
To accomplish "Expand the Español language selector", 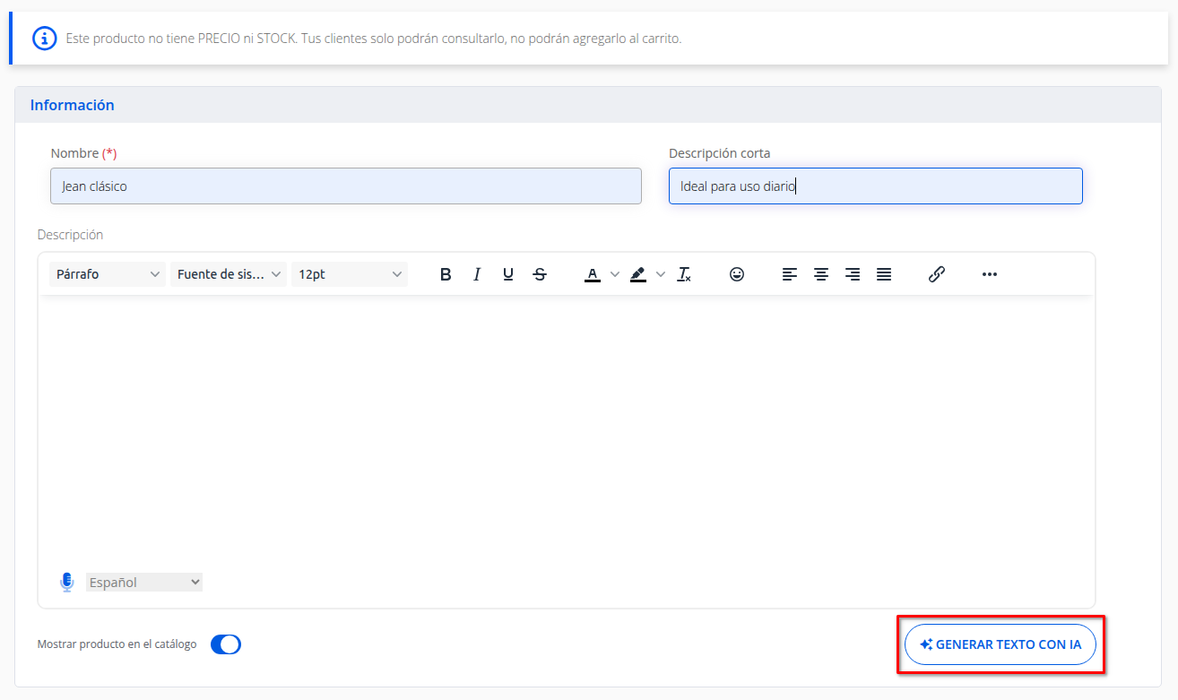I will pos(144,583).
